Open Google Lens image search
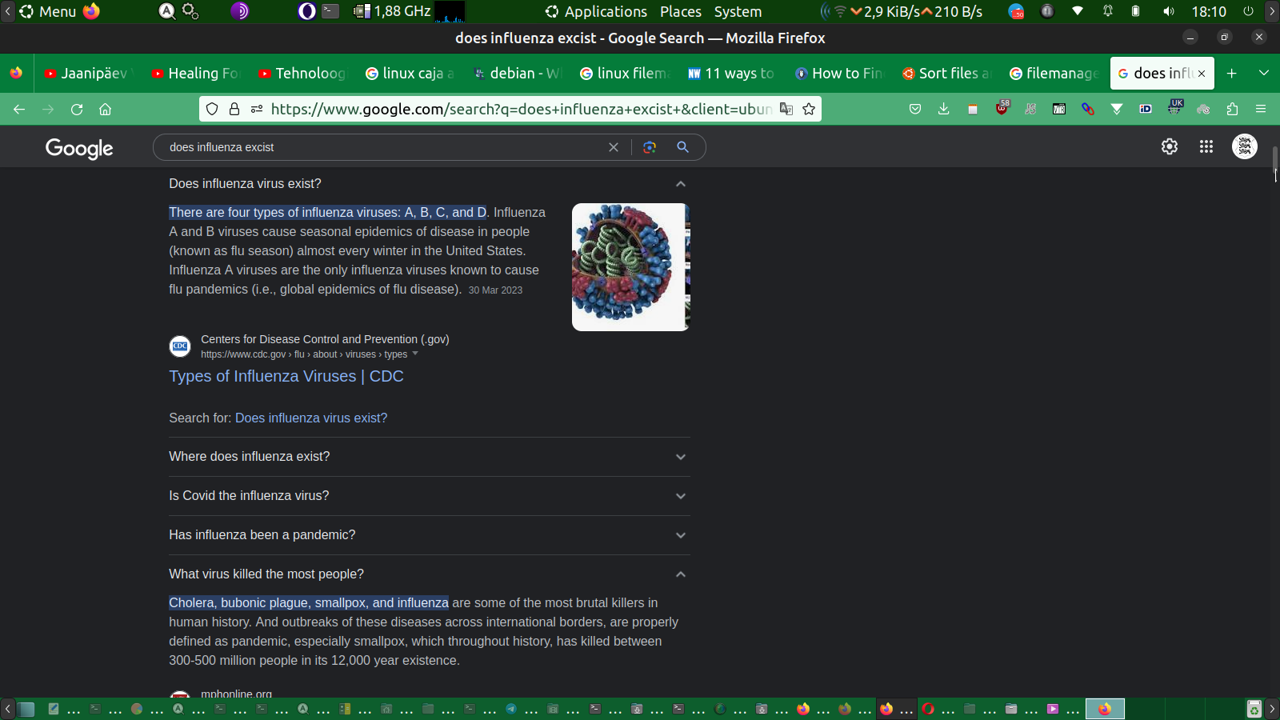 coord(650,147)
